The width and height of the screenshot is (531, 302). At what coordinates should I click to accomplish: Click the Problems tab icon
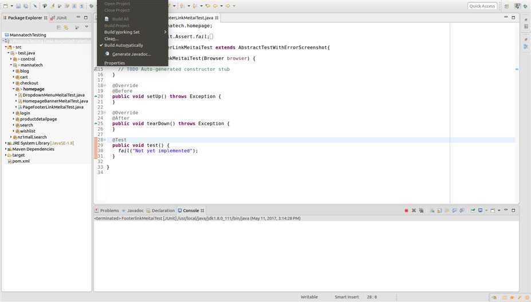coord(97,210)
